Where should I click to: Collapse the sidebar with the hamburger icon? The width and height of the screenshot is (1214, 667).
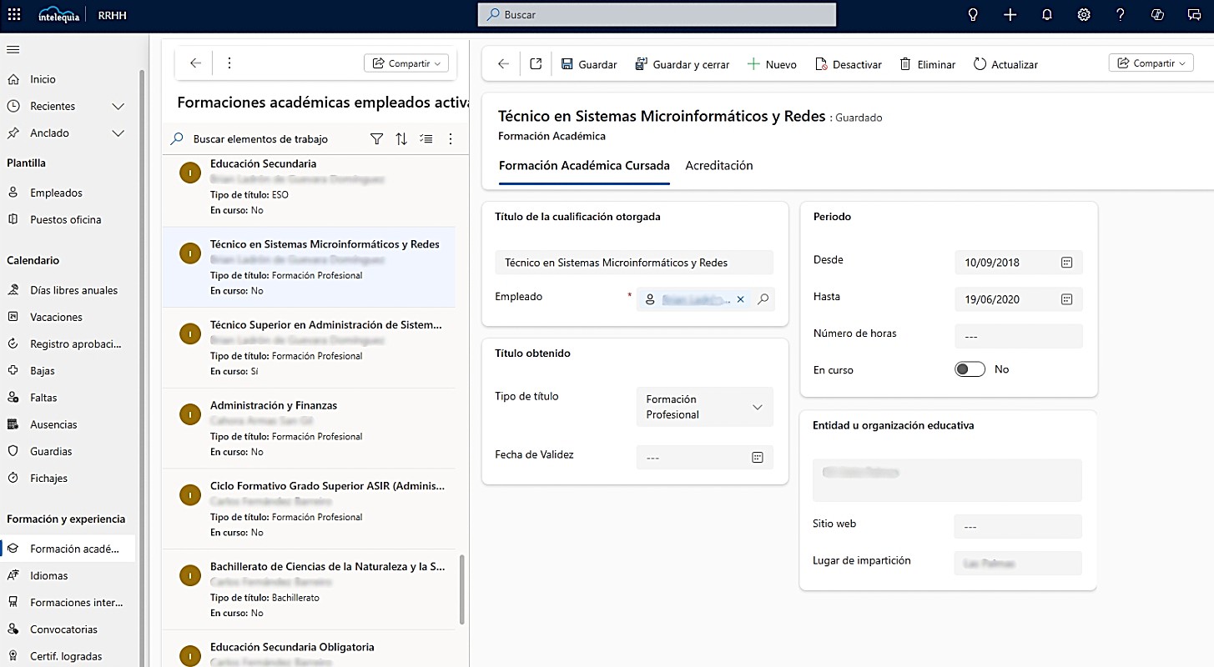(x=13, y=48)
